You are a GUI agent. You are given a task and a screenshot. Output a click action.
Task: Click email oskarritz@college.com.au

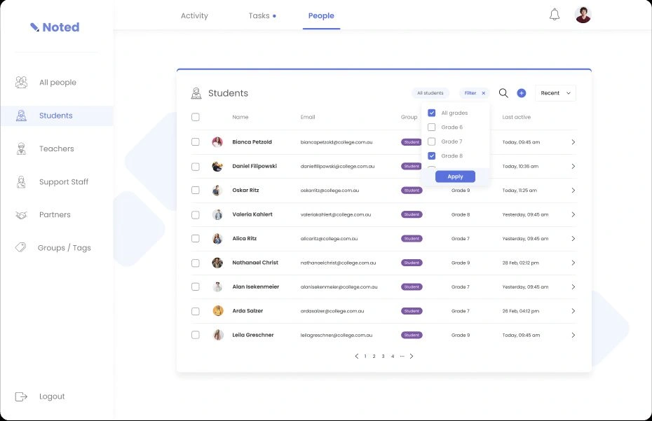pyautogui.click(x=330, y=191)
